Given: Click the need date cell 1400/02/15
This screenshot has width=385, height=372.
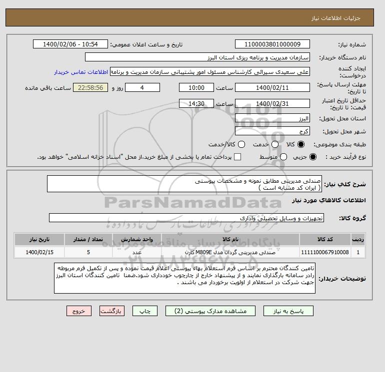Looking at the screenshot, I should point(39,252).
